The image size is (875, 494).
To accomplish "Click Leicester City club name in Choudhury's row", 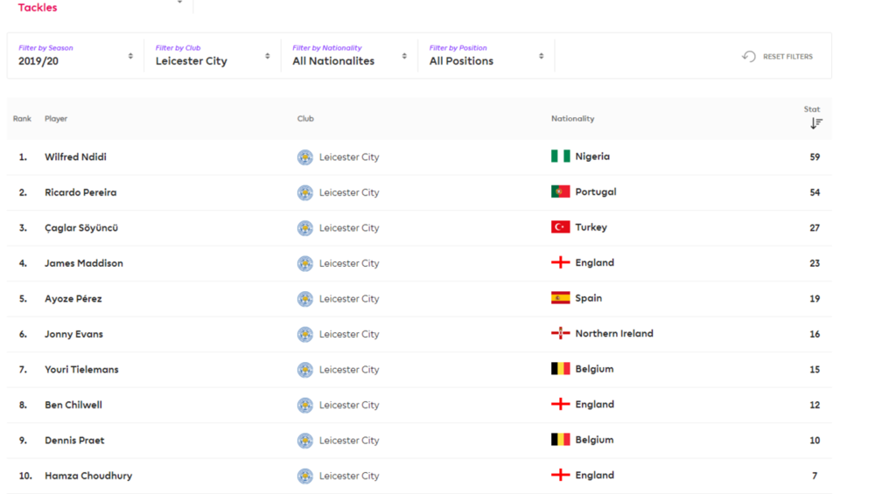I will point(349,476).
